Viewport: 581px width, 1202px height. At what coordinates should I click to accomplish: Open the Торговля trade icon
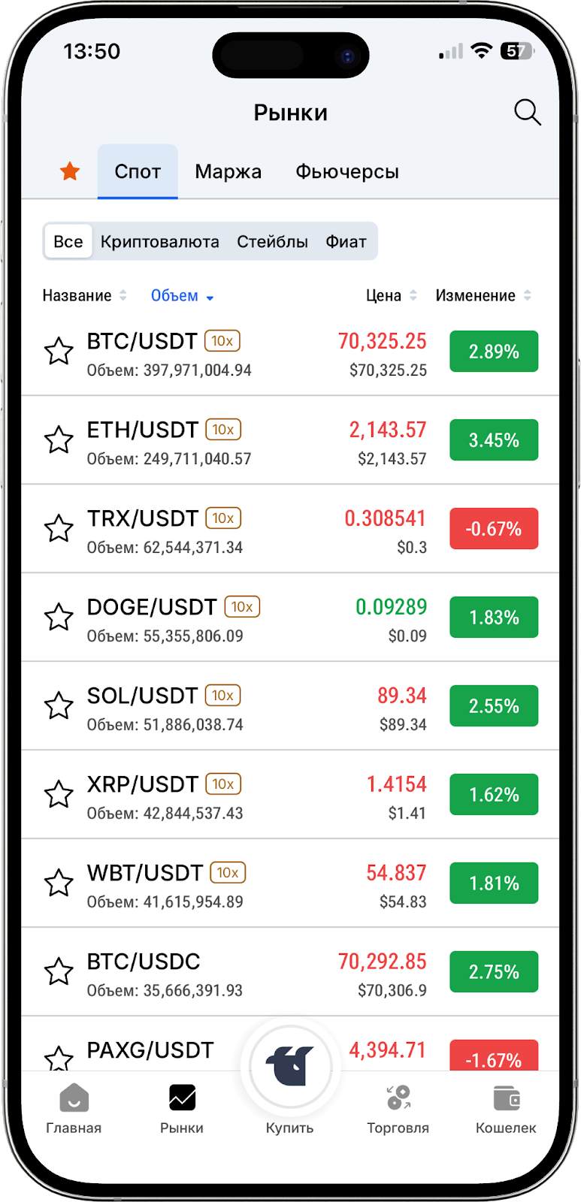(x=398, y=1099)
